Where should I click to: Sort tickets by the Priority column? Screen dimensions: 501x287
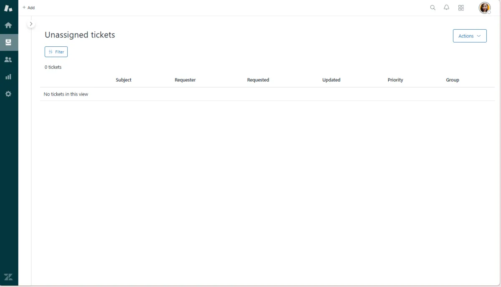point(395,80)
